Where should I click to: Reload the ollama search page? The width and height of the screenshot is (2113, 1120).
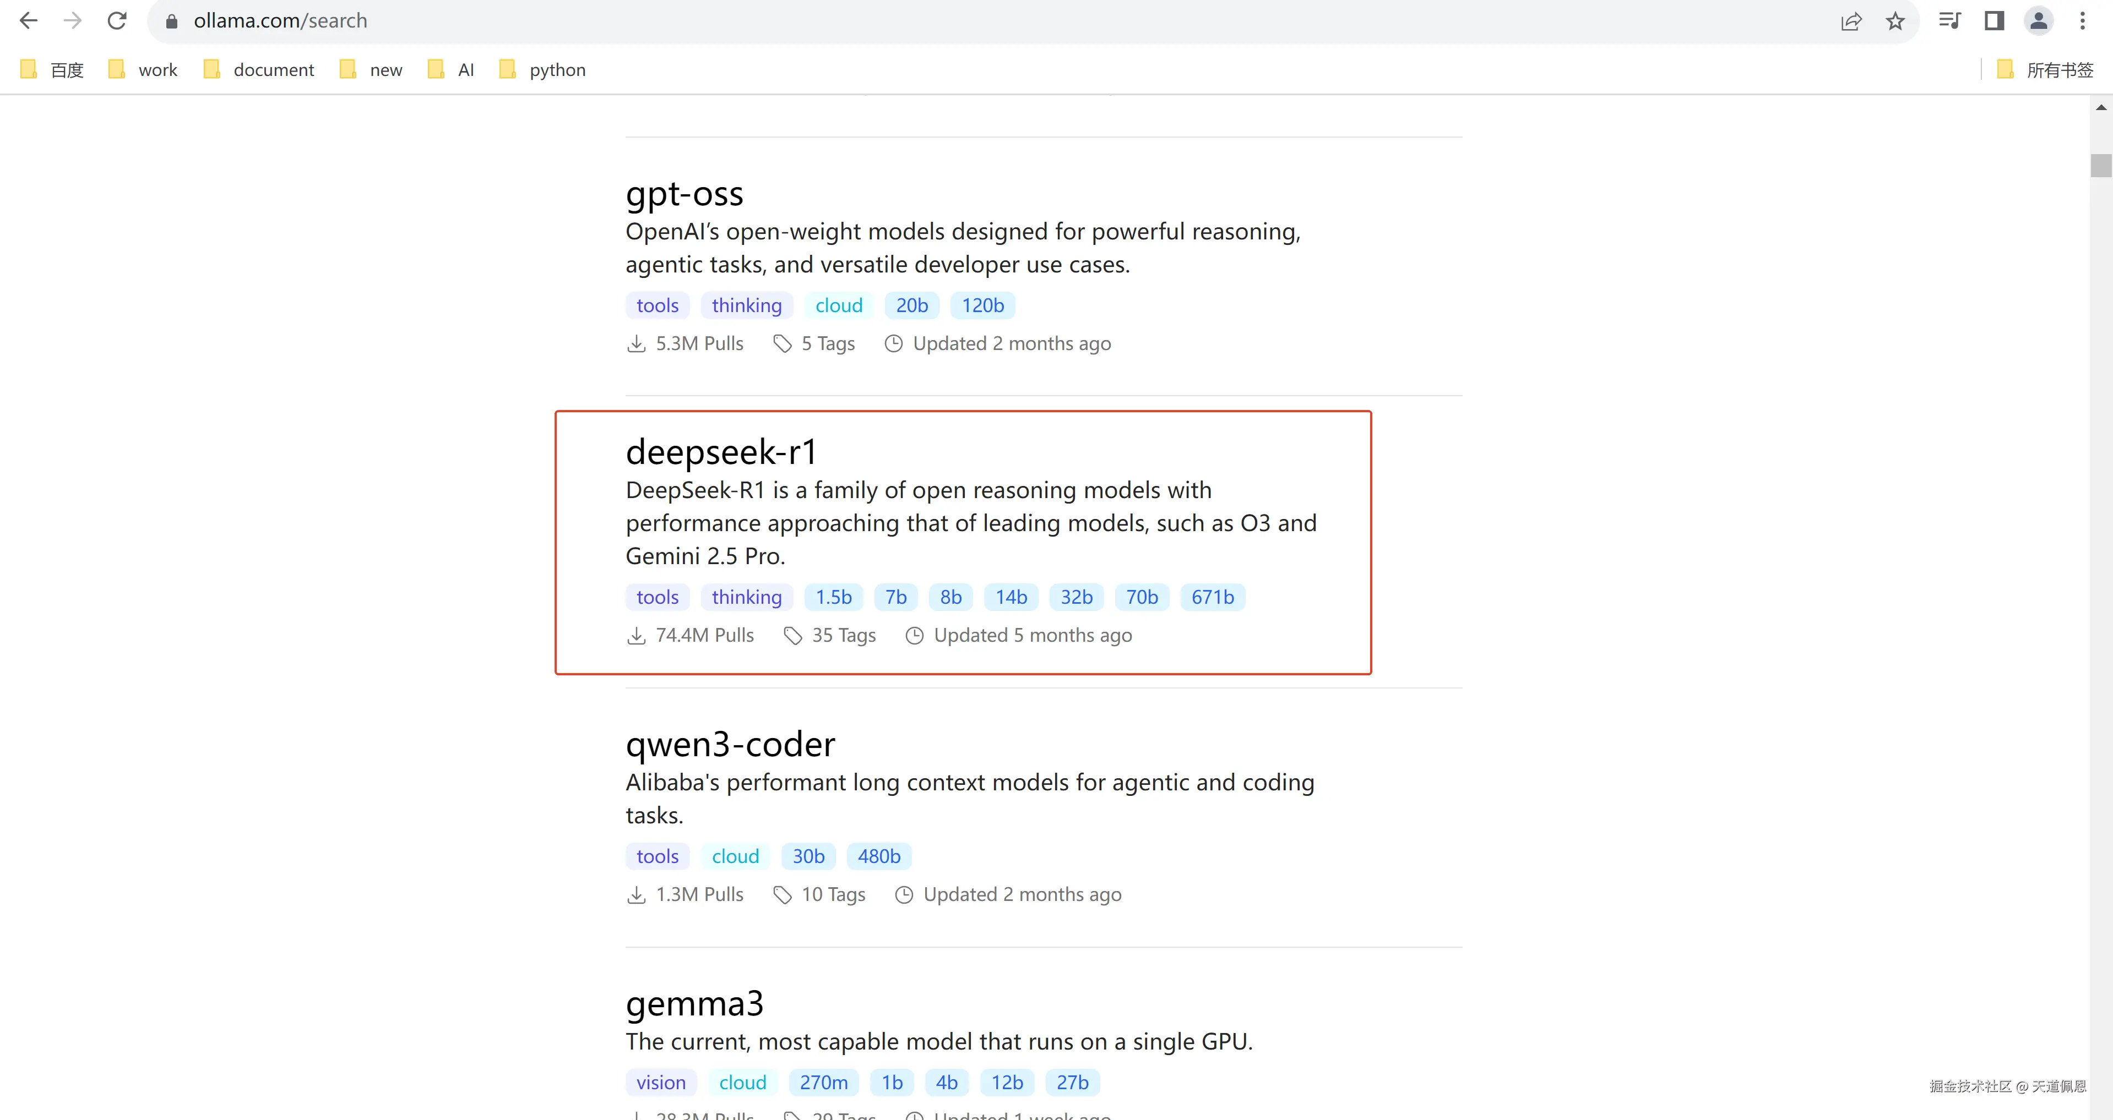[117, 20]
